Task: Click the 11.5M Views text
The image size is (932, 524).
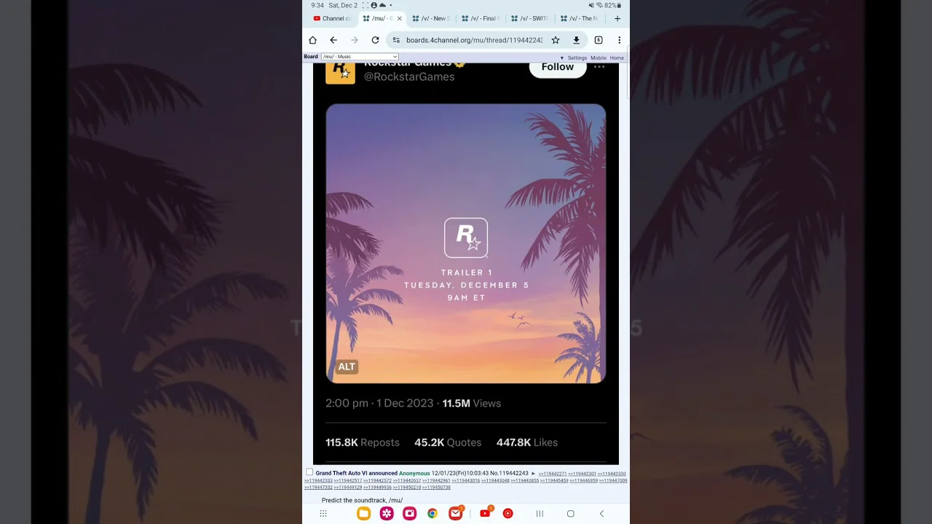Action: coord(472,403)
